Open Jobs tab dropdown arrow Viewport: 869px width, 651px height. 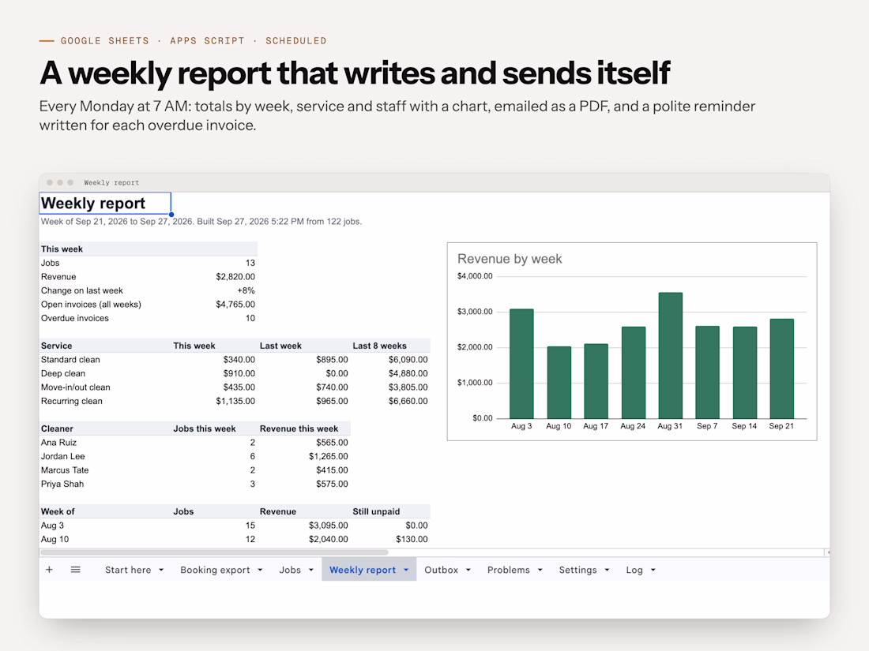pos(311,571)
